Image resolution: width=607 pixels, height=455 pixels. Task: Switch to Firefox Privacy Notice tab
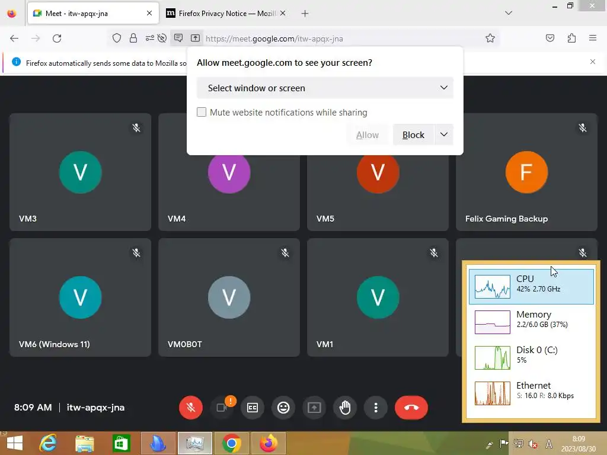(226, 13)
